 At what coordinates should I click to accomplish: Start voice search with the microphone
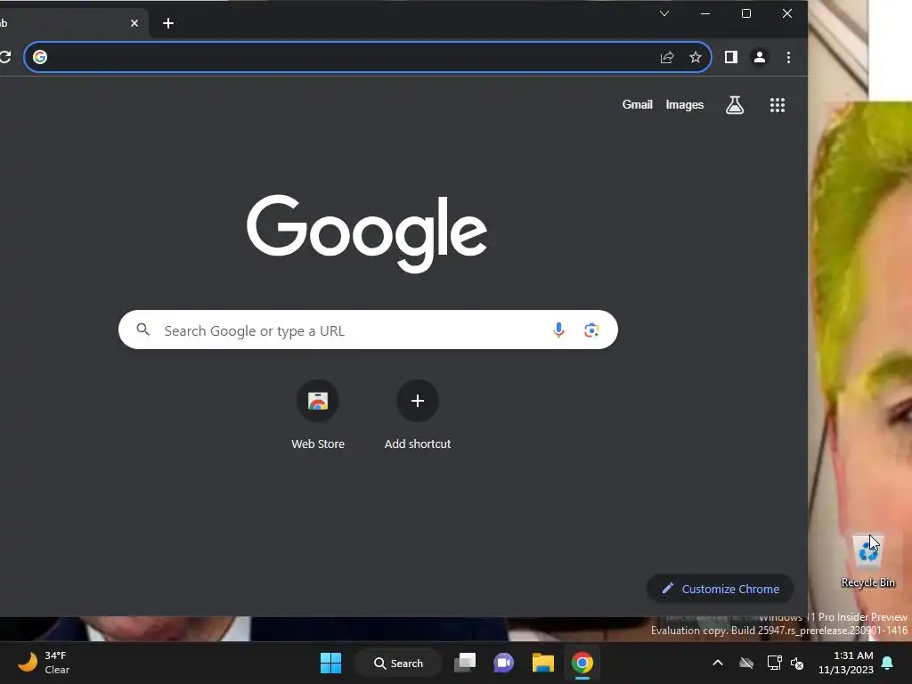pos(558,330)
